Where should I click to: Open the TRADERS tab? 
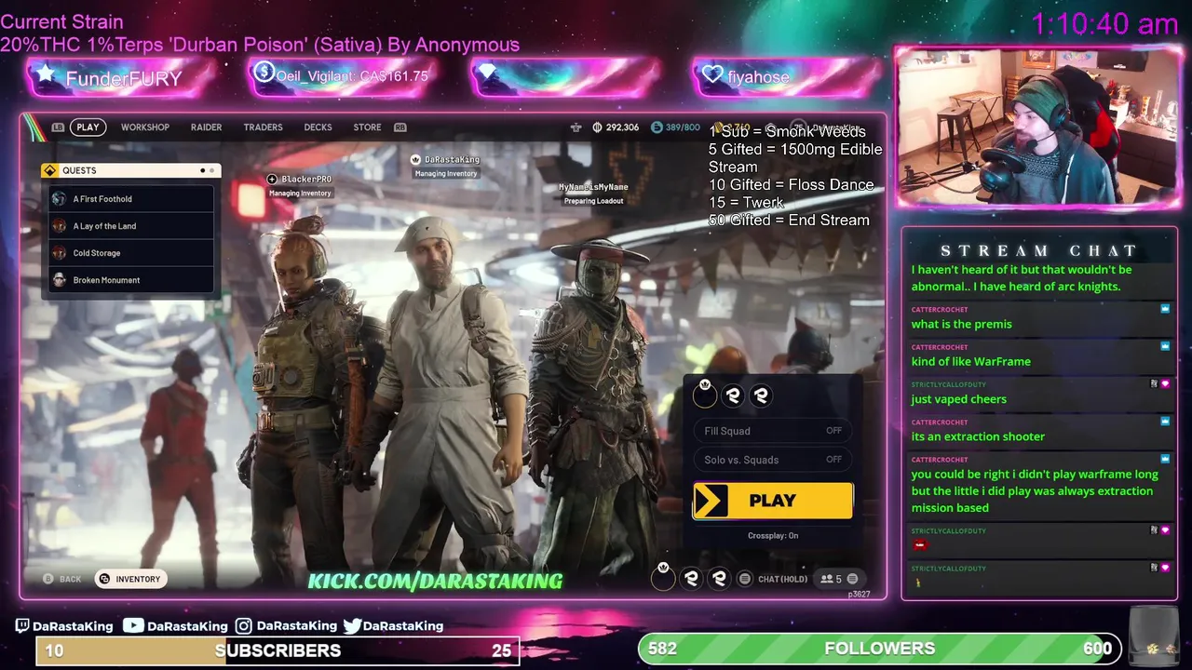click(263, 127)
